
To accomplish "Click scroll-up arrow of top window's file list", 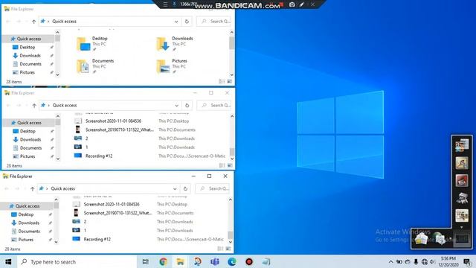I will tap(231, 32).
